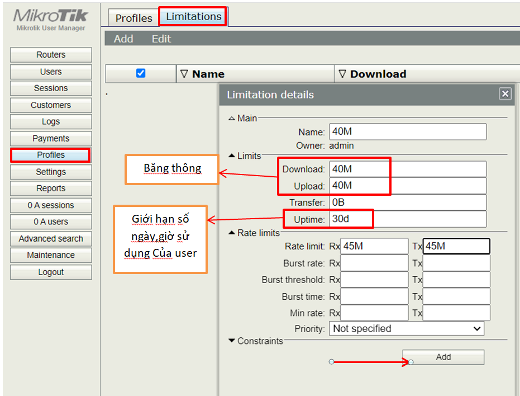The width and height of the screenshot is (520, 396).
Task: Open the Routers page from sidebar
Action: tap(51, 55)
